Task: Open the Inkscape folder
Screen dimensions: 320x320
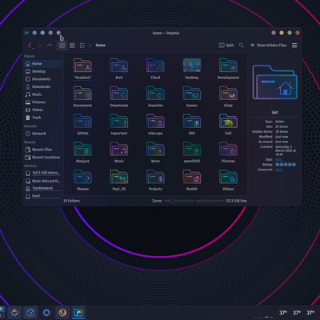Action: (x=155, y=125)
